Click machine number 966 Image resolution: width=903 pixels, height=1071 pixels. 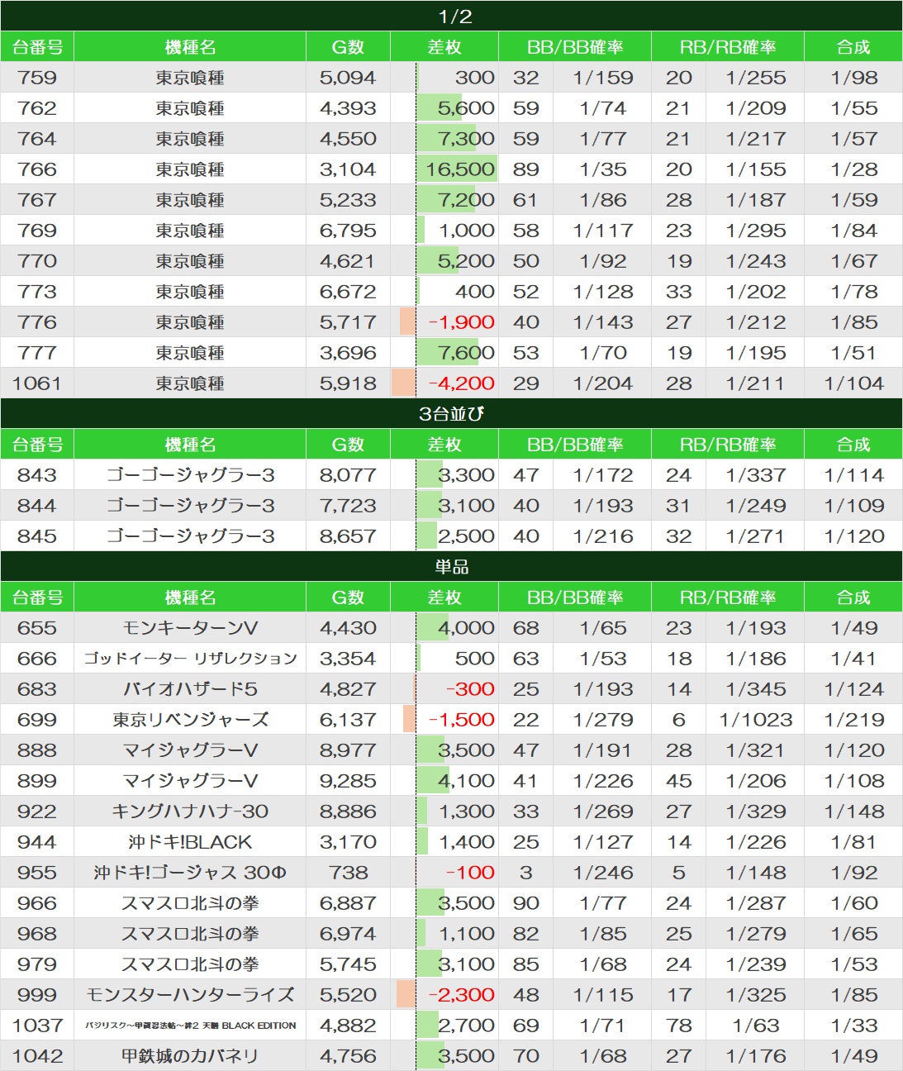pyautogui.click(x=37, y=903)
